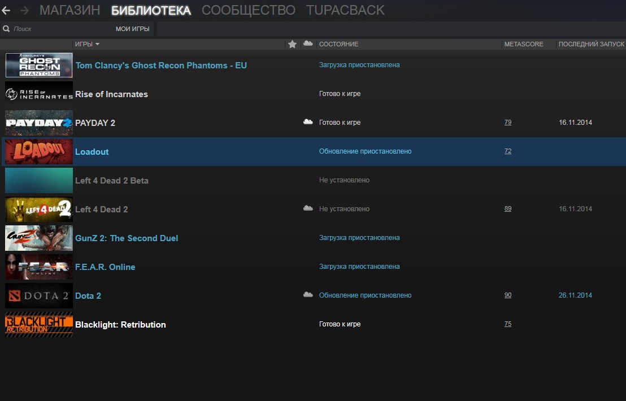The width and height of the screenshot is (626, 401).
Task: Select the Rise of Incarnates thumbnail
Action: pos(39,94)
